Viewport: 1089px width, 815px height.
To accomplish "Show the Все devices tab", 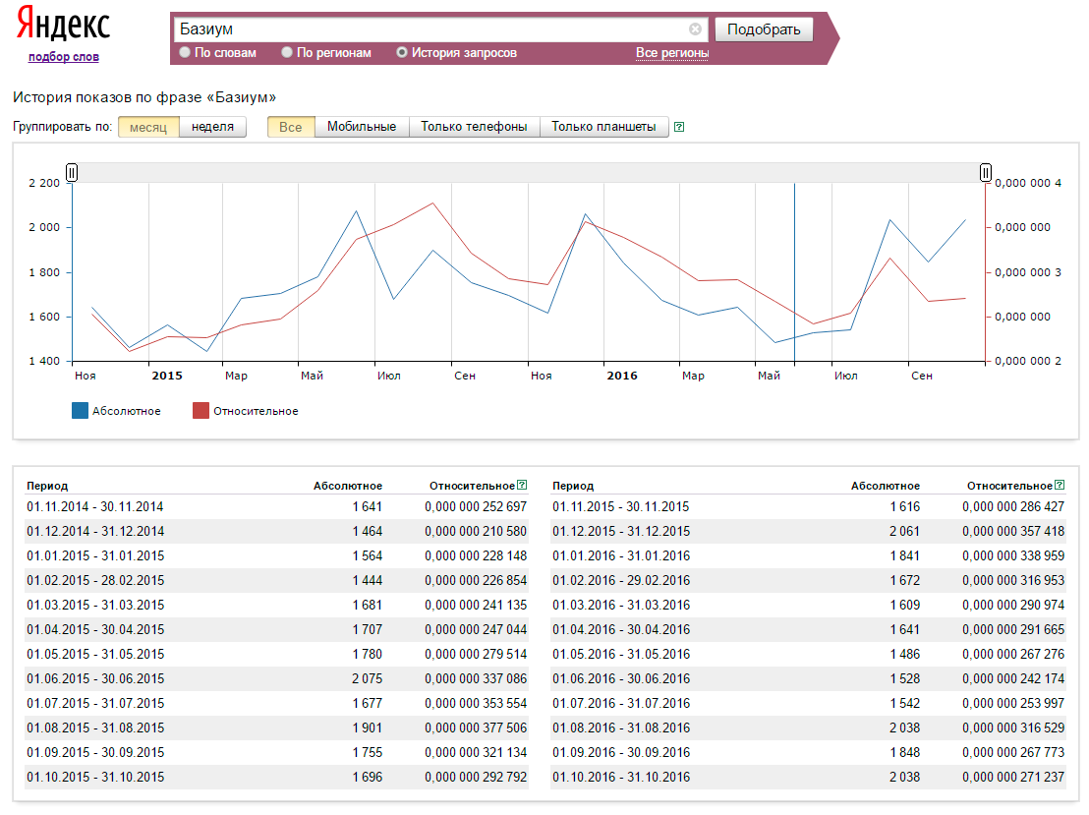I will 291,127.
